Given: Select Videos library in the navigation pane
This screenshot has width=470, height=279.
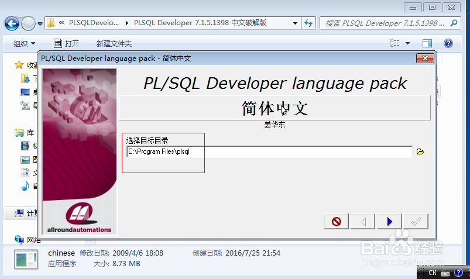Looking at the screenshot, I should 25,146.
